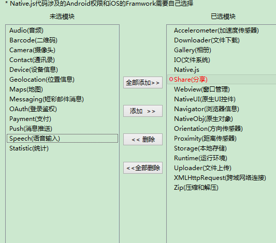Click the red error icon beside Share

(x=171, y=79)
